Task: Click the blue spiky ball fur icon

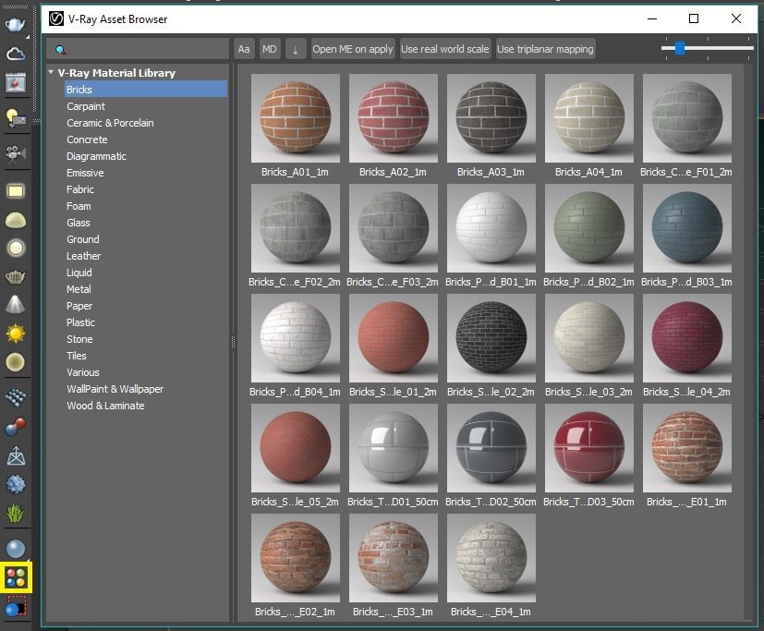Action: coord(15,484)
